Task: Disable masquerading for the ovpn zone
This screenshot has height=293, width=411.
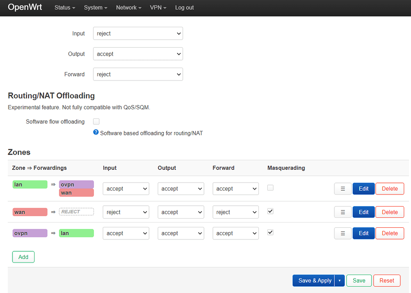Action: click(x=271, y=232)
